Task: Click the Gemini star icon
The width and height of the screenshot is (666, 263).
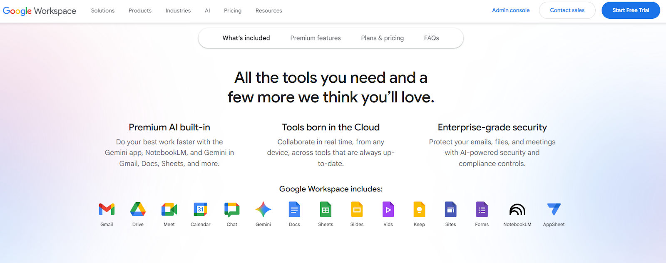Action: tap(263, 209)
